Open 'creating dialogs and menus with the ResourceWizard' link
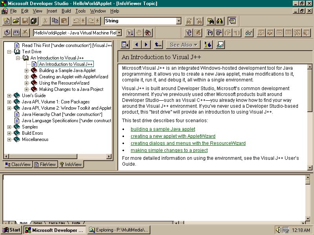This screenshot has width=314, height=235. (x=188, y=143)
